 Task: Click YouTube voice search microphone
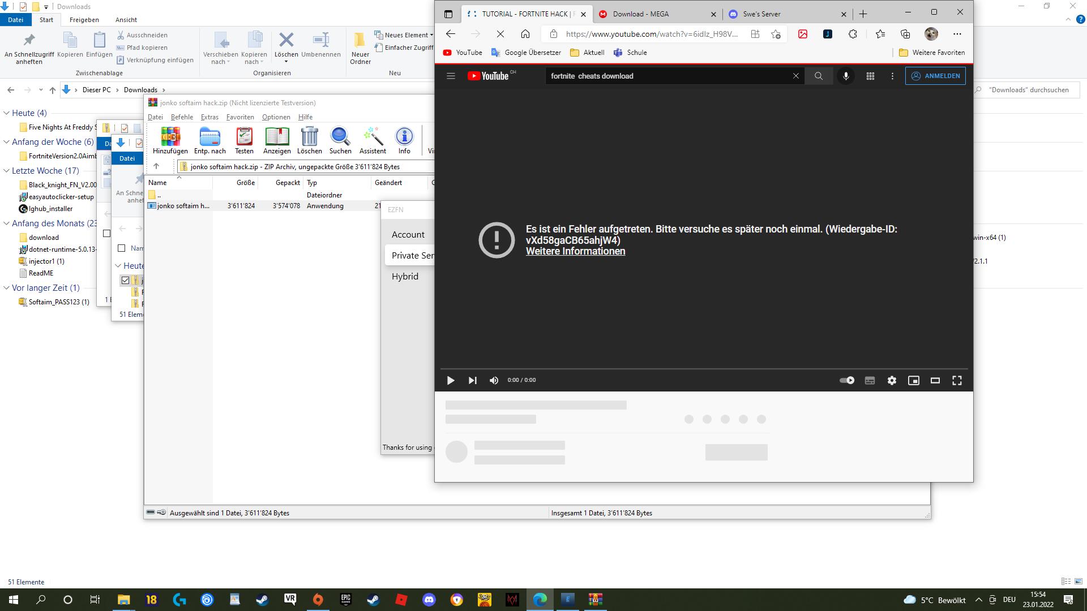[x=846, y=76]
